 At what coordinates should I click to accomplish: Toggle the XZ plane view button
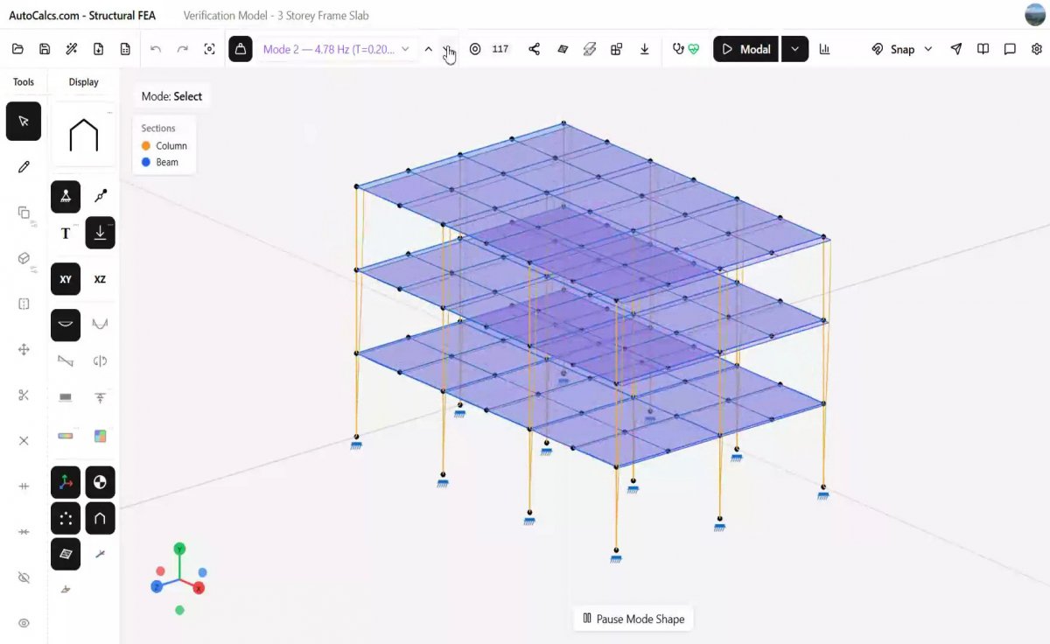pos(100,279)
